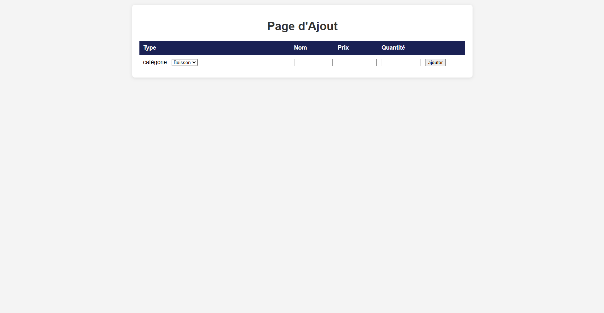Click the Type column header
604x313 pixels.
coord(150,48)
